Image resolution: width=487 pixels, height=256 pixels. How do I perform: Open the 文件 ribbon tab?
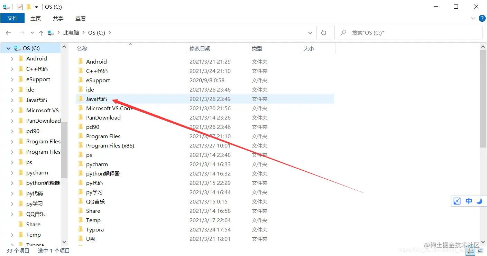point(12,18)
